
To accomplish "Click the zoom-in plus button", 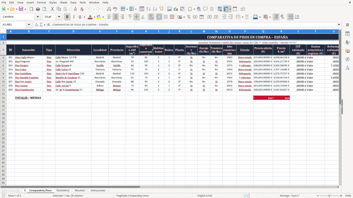I will [x=341, y=196].
